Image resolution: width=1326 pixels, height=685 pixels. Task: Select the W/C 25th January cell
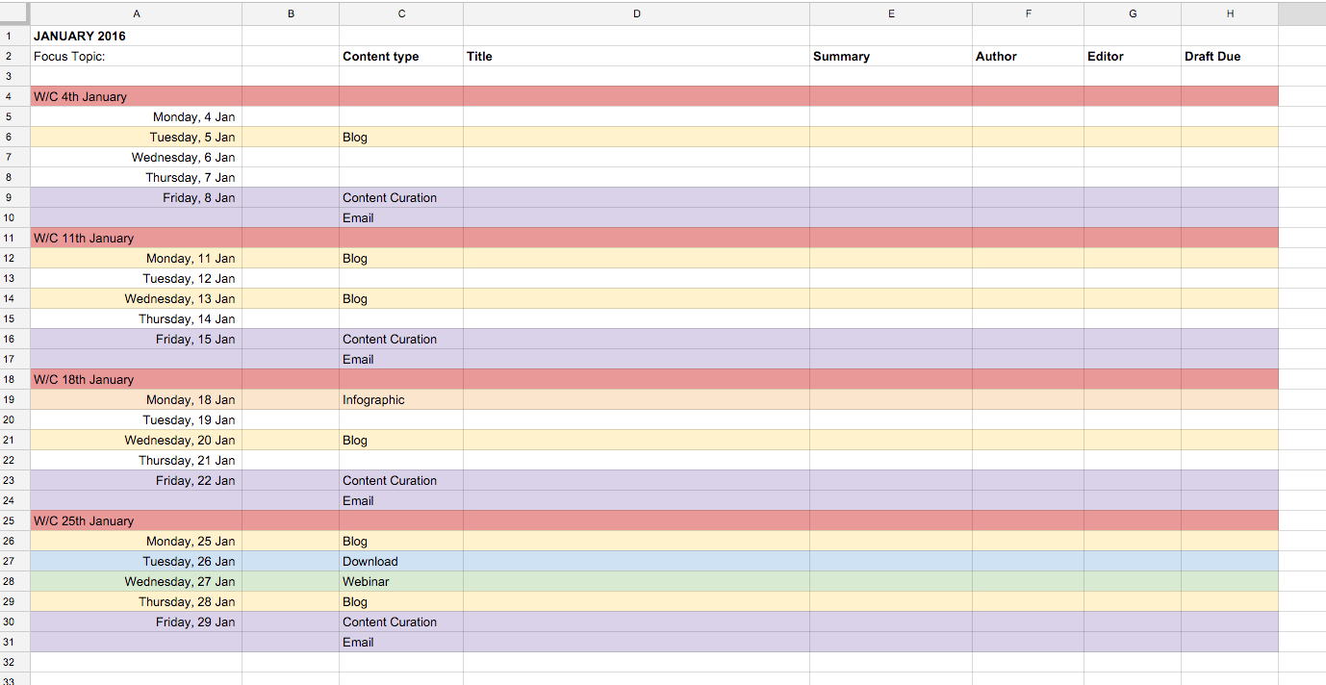[x=136, y=521]
